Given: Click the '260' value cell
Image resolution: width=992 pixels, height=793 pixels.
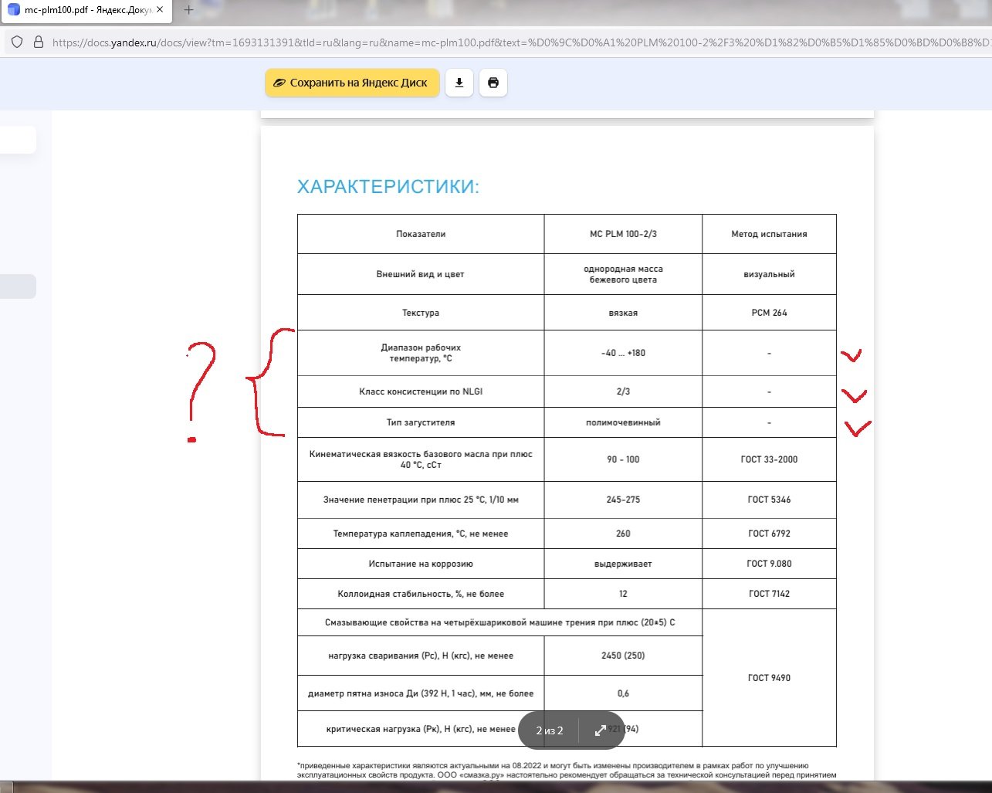Looking at the screenshot, I should tap(623, 534).
